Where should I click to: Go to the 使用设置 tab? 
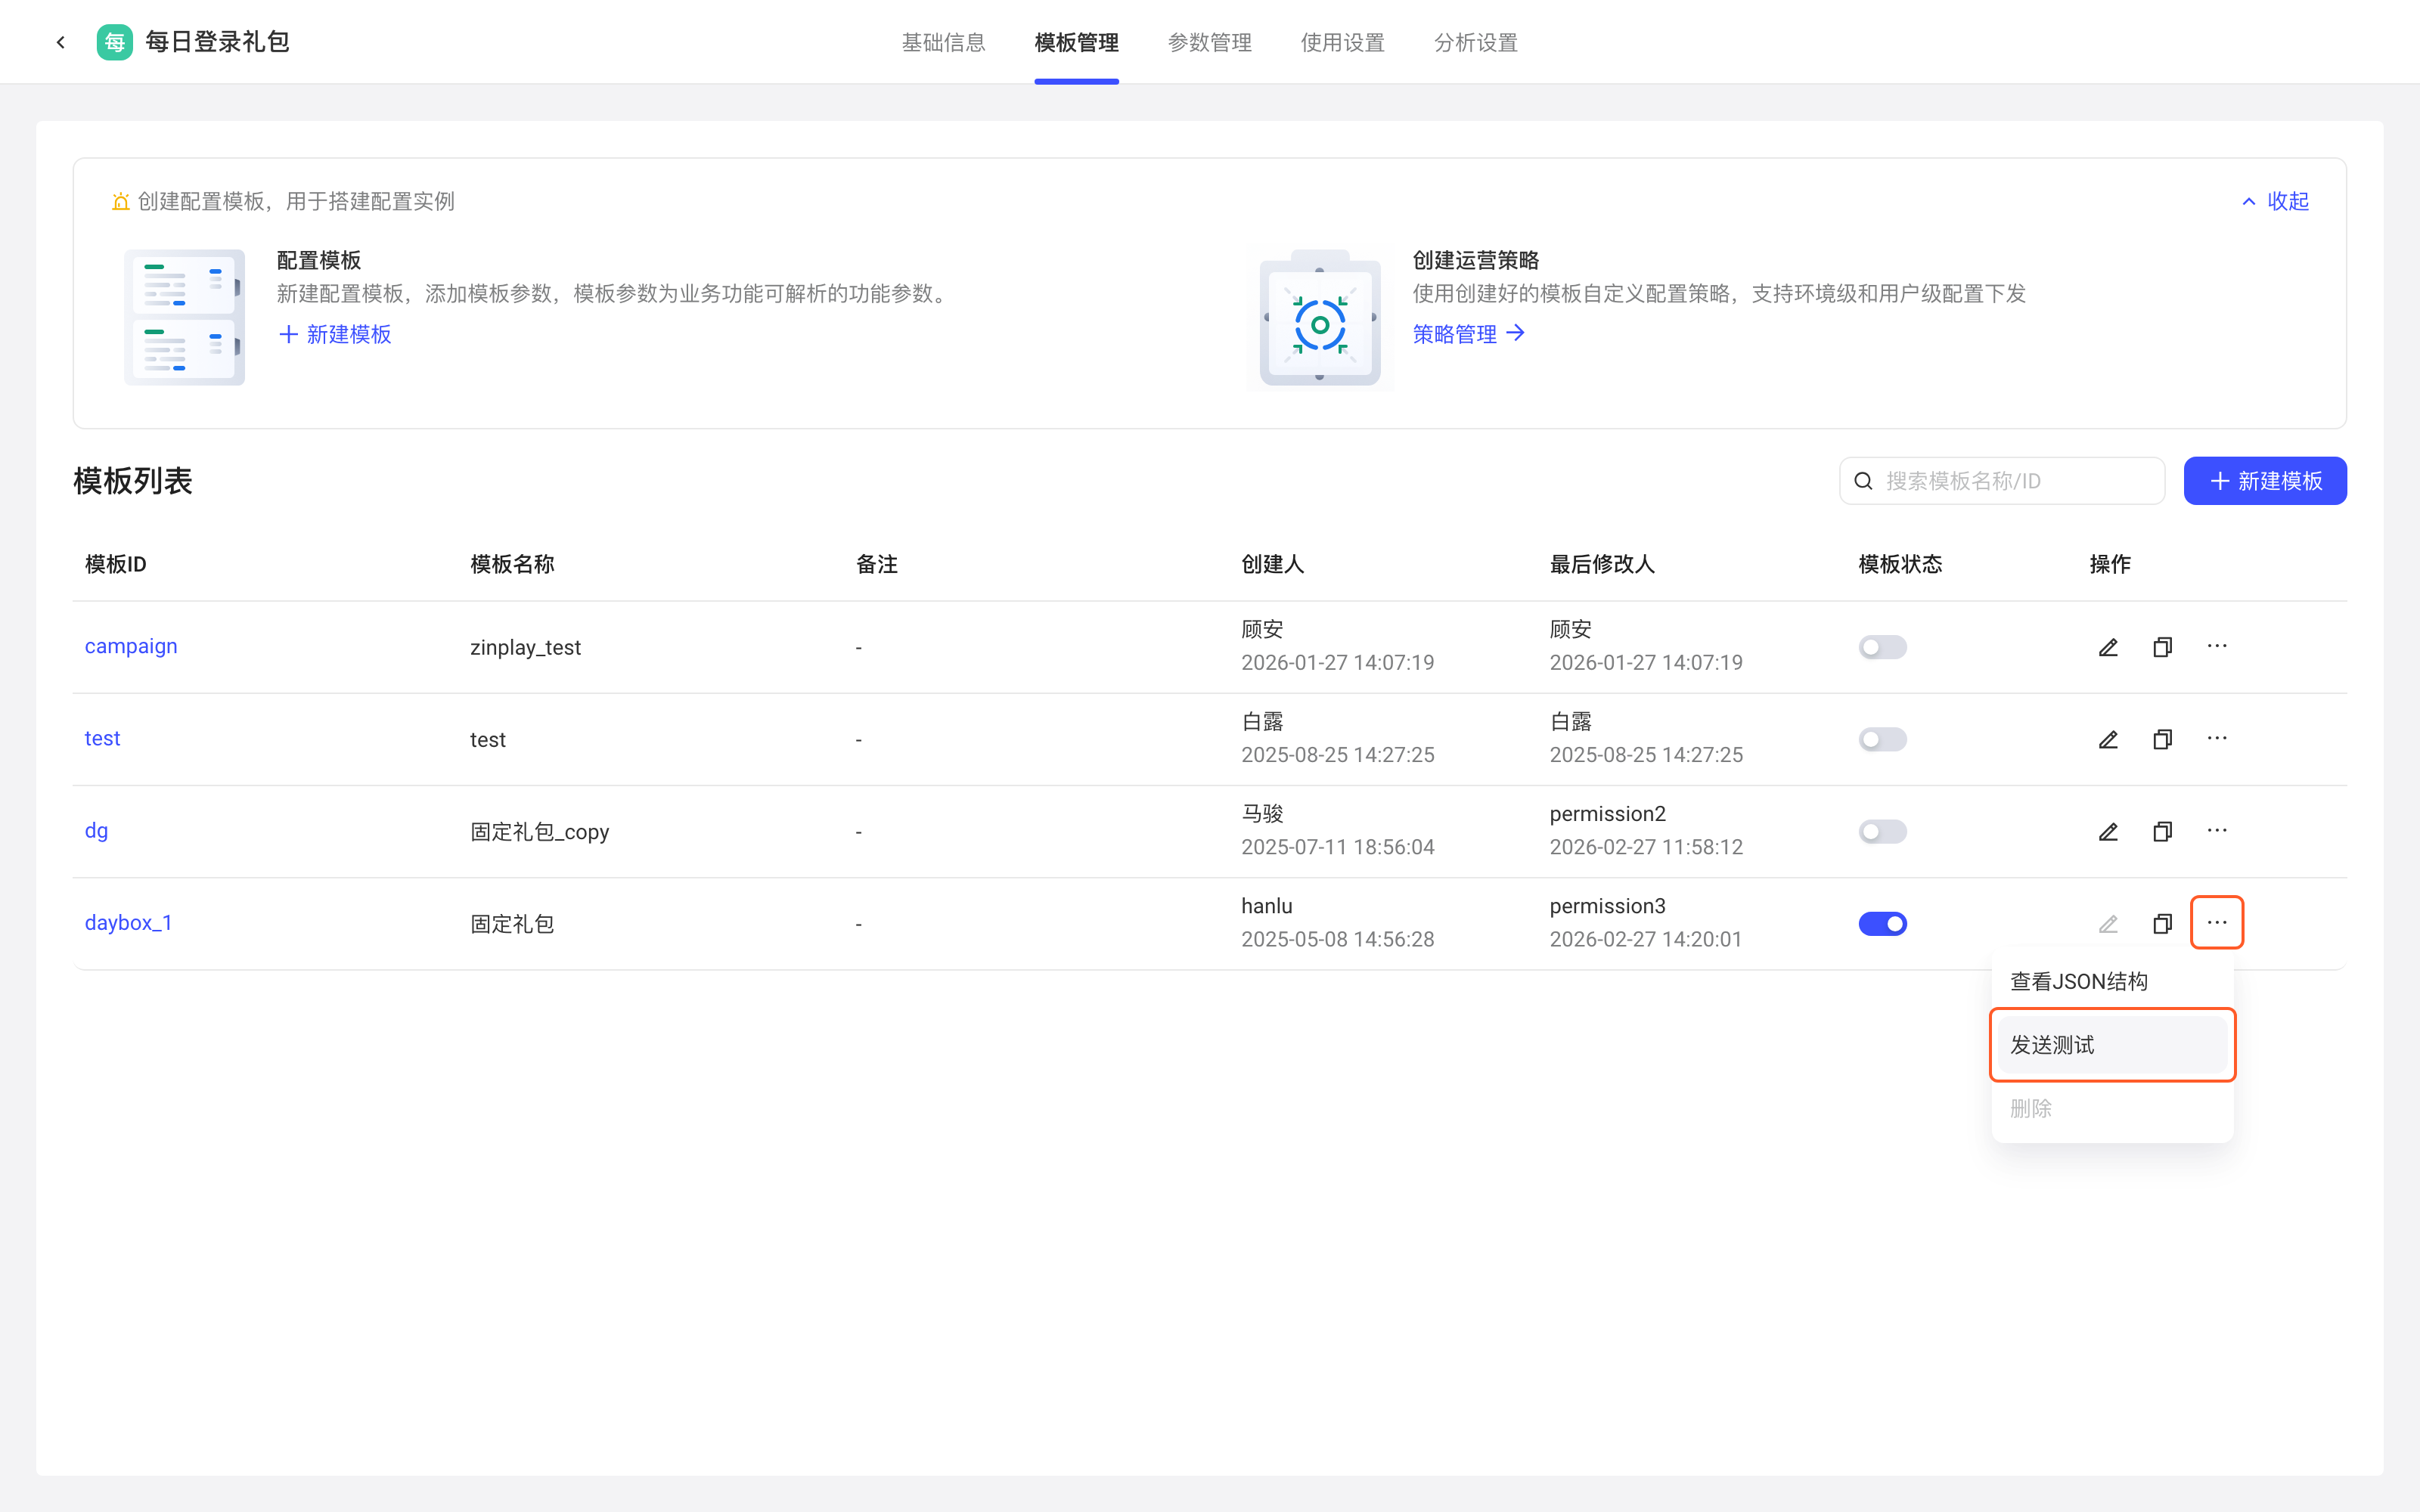(x=1342, y=42)
